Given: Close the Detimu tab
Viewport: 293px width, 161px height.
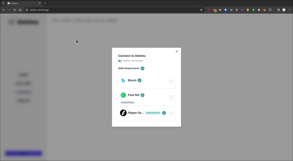Looking at the screenshot, I should click(39, 3).
